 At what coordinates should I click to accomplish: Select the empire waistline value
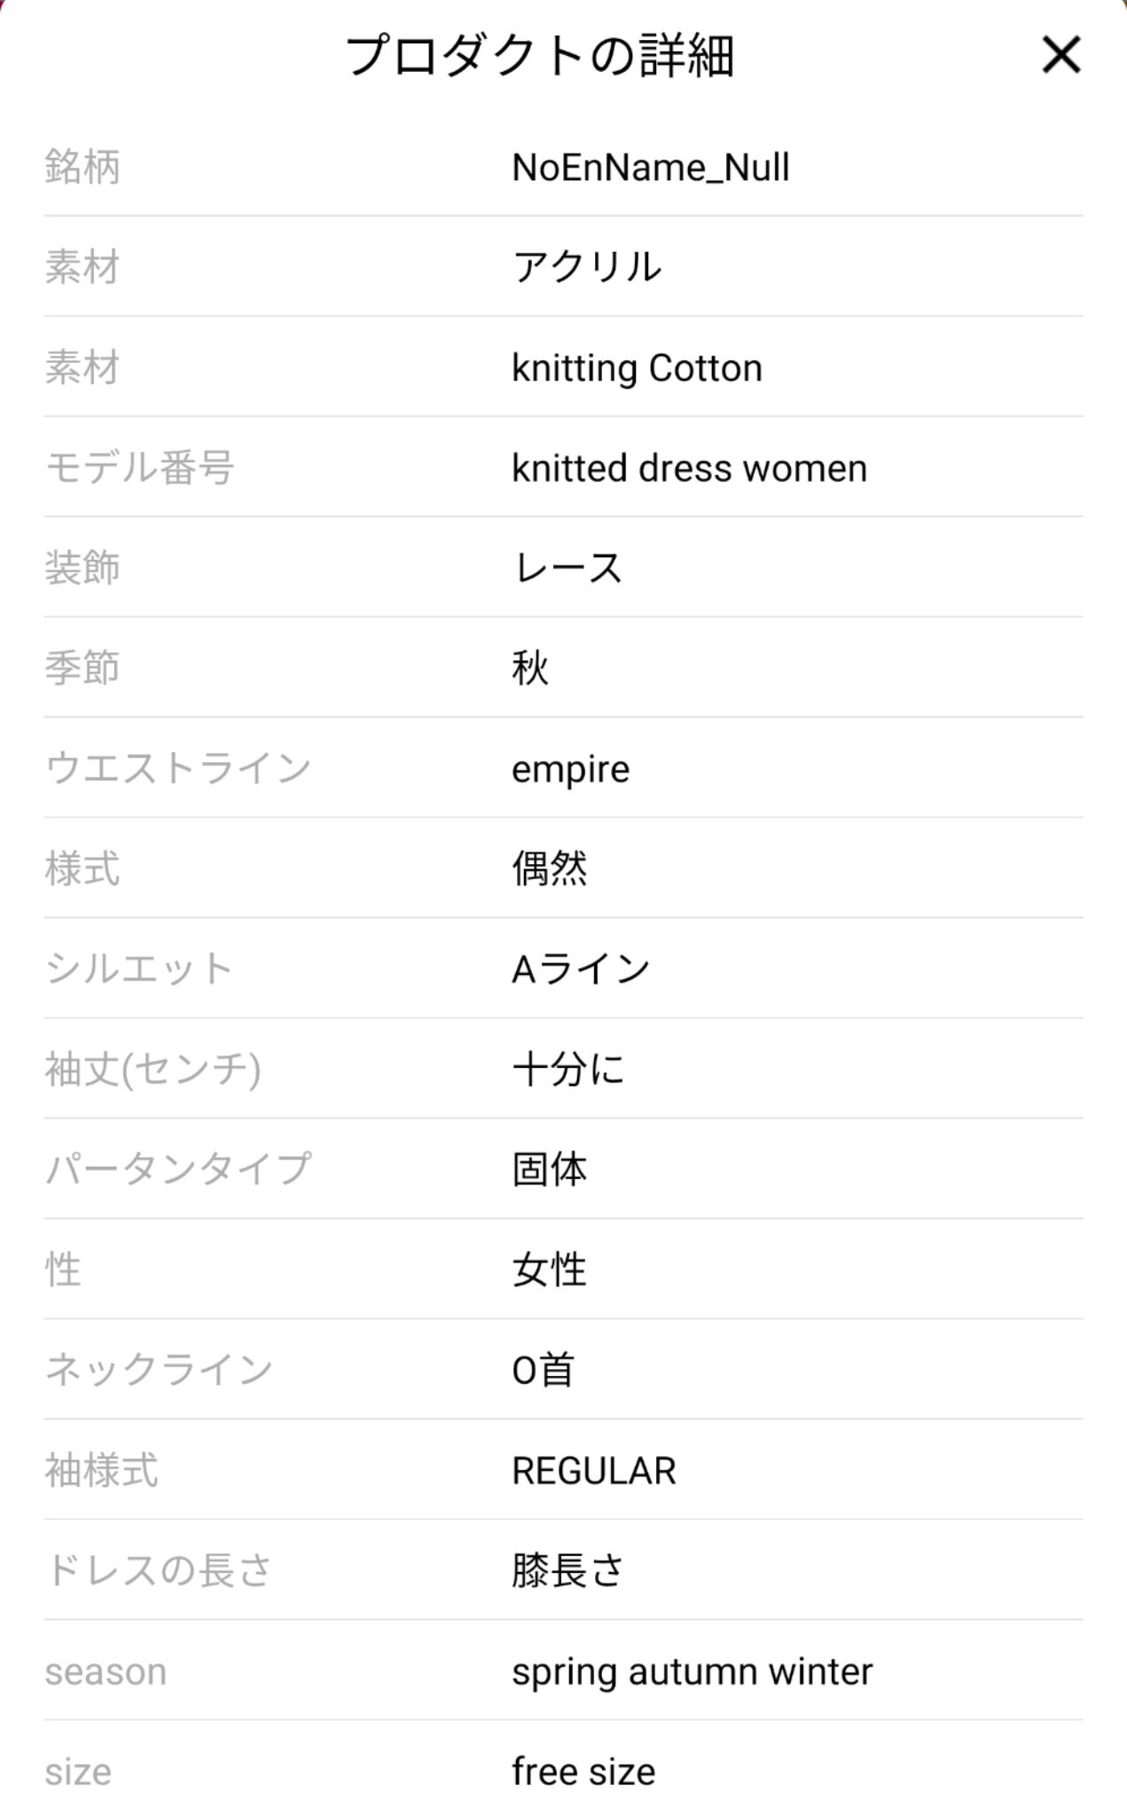coord(570,769)
